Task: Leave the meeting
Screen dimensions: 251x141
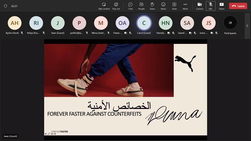Action: [238, 6]
